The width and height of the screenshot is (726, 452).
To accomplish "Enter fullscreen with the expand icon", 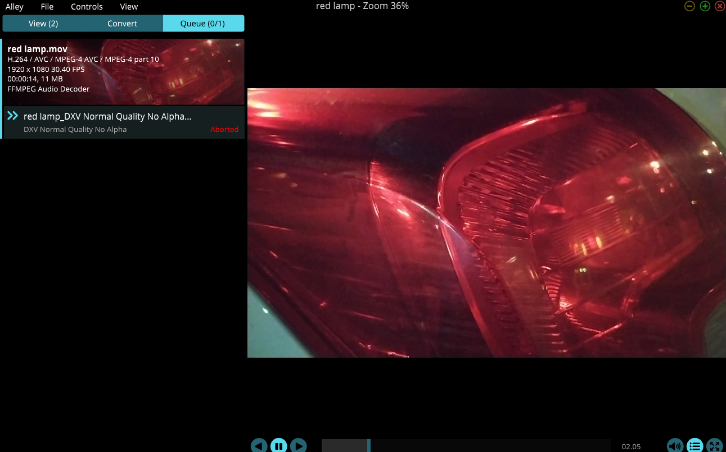I will point(714,446).
